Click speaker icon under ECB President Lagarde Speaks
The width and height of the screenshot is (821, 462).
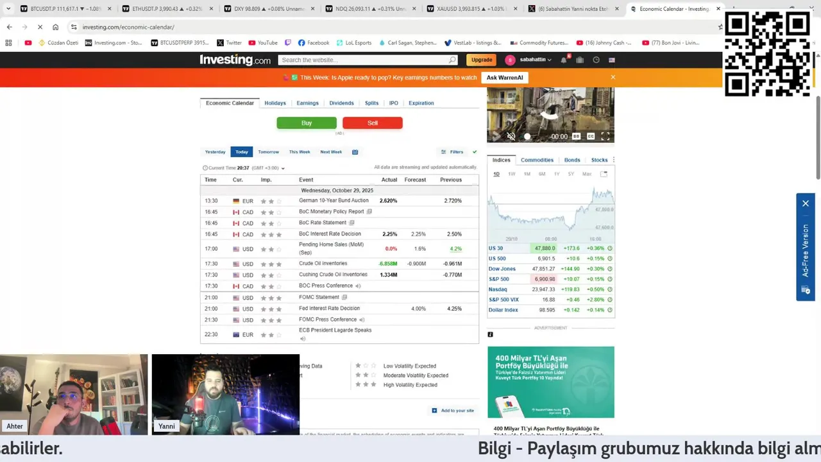coord(303,338)
